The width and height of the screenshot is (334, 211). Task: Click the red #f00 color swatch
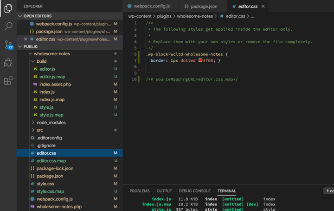(200, 60)
